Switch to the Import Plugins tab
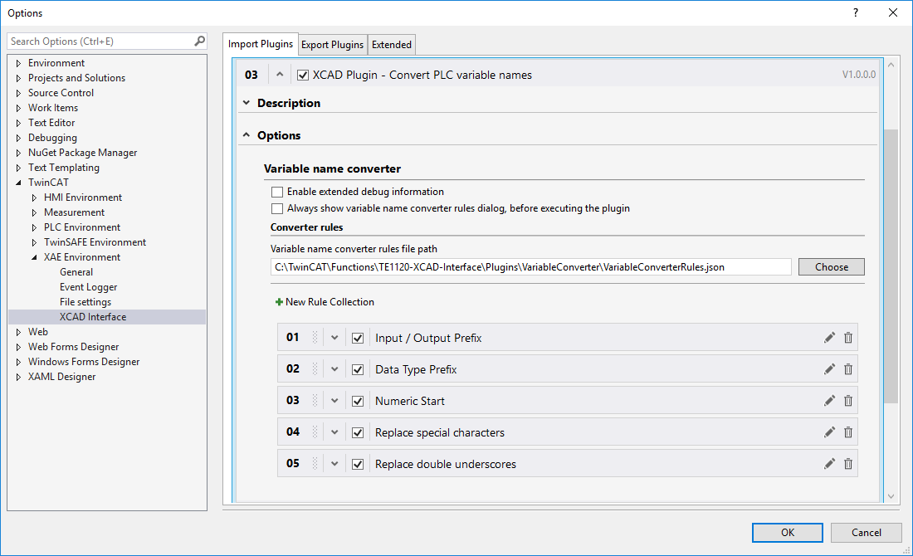The height and width of the screenshot is (556, 913). point(261,44)
